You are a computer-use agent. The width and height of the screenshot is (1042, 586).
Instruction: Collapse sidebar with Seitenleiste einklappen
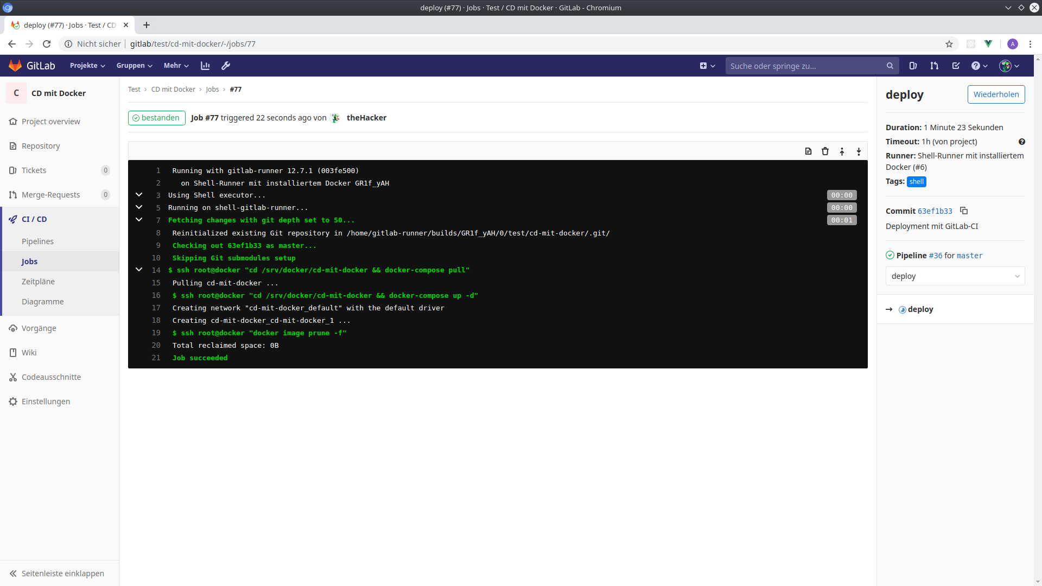[x=57, y=574]
